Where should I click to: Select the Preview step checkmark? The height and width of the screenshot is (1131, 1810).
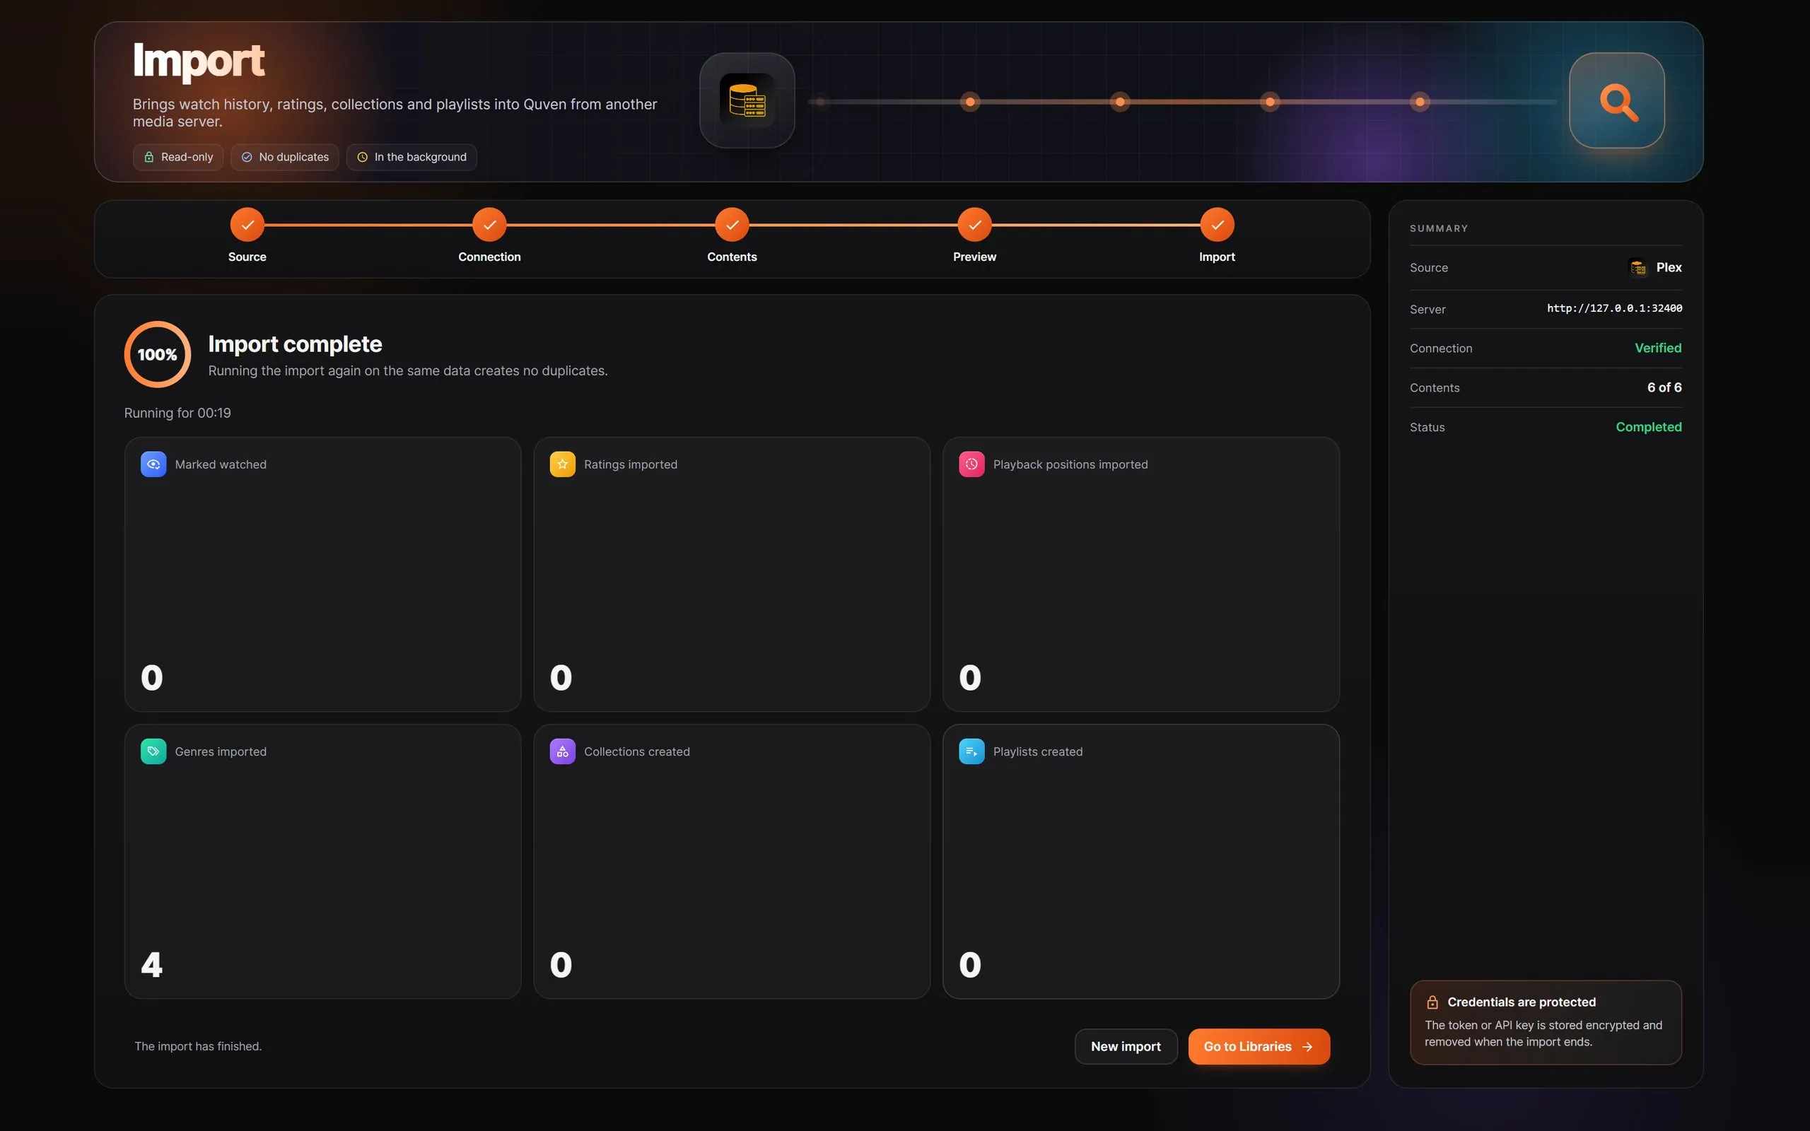(x=974, y=224)
